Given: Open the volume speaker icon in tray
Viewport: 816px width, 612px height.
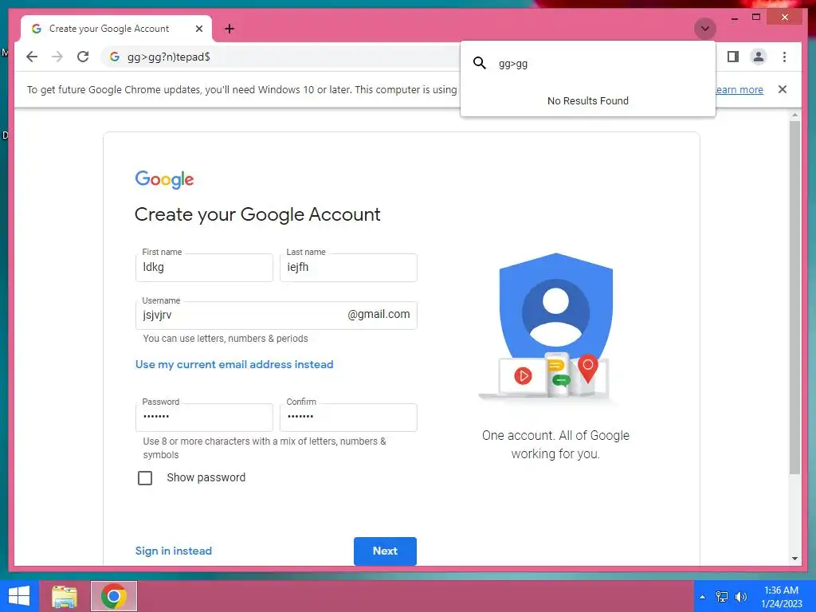Looking at the screenshot, I should 740,597.
